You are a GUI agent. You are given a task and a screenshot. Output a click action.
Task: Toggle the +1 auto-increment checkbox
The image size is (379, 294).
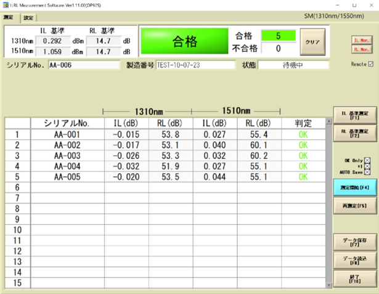[369, 166]
